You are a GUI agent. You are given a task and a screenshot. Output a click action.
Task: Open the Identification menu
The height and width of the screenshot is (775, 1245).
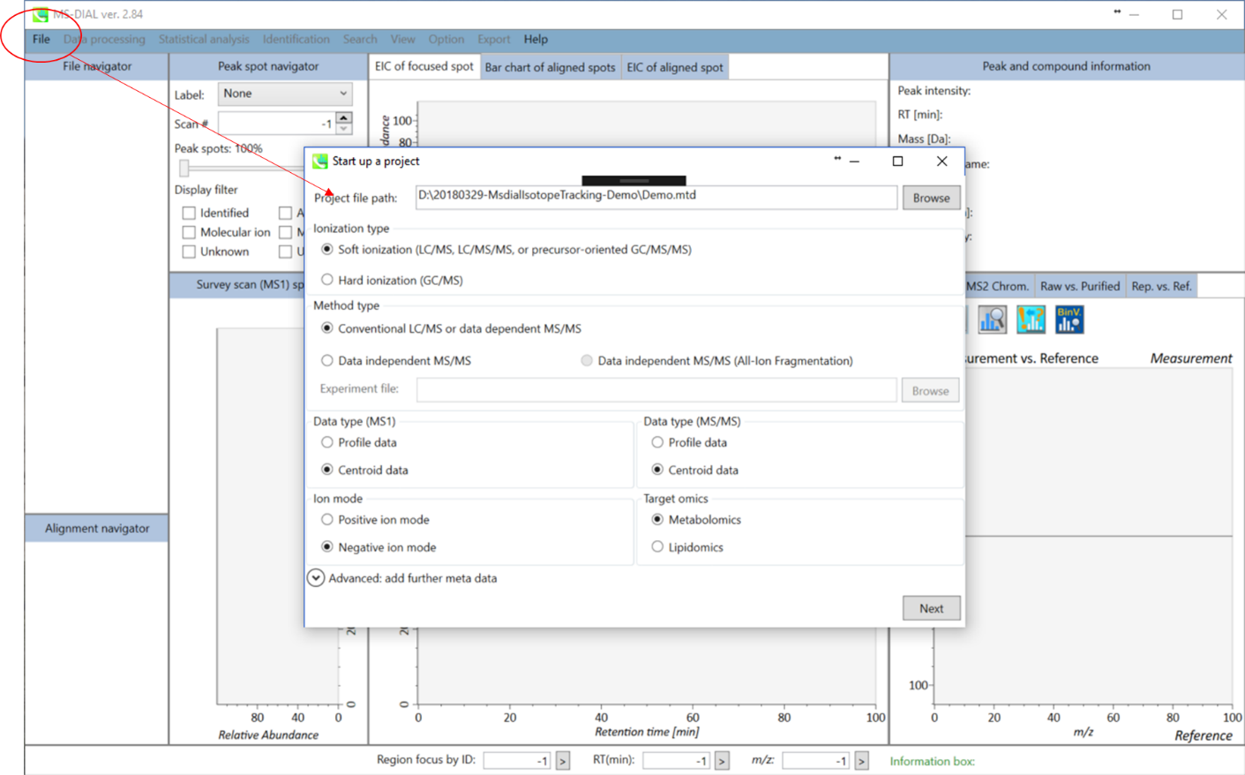click(296, 39)
